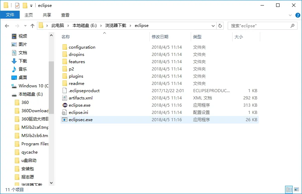Image resolution: width=302 pixels, height=194 pixels.
Task: Click the Properties checkmark quick-access icon
Action: (17, 6)
